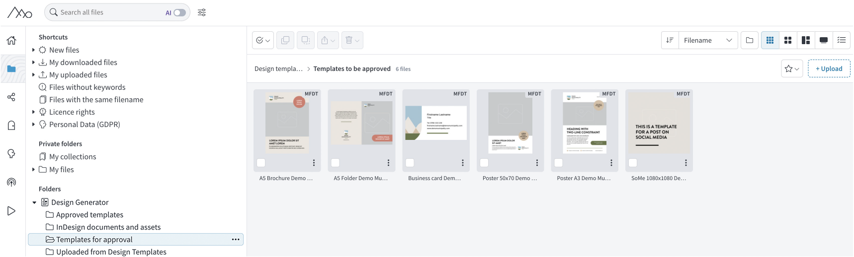This screenshot has width=854, height=257.
Task: Click the delete trash toolbar icon
Action: [x=352, y=40]
